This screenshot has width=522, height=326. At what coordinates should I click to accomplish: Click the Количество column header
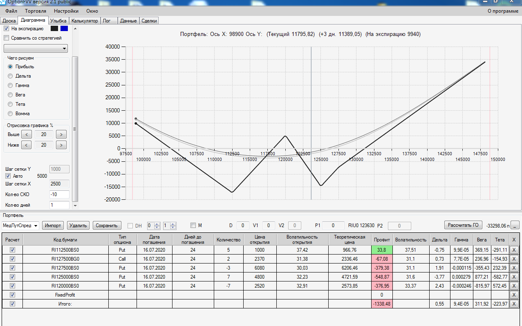click(229, 240)
